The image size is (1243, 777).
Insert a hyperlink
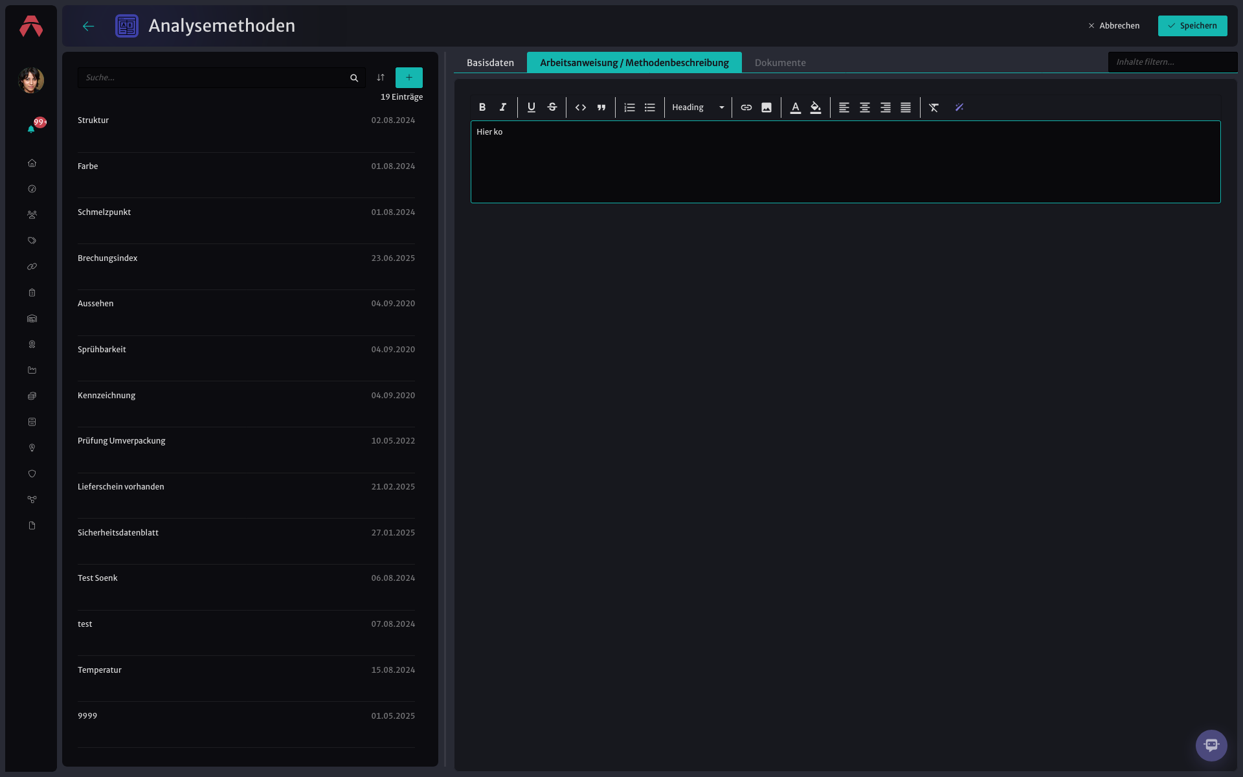(746, 107)
